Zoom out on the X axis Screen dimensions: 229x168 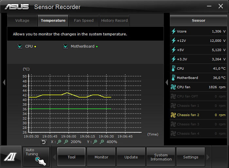(66, 142)
